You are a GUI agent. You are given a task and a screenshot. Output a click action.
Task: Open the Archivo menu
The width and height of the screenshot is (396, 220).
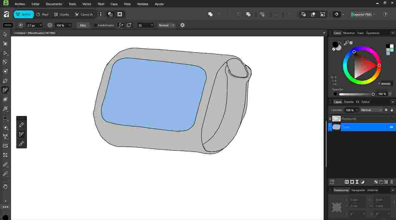(20, 4)
